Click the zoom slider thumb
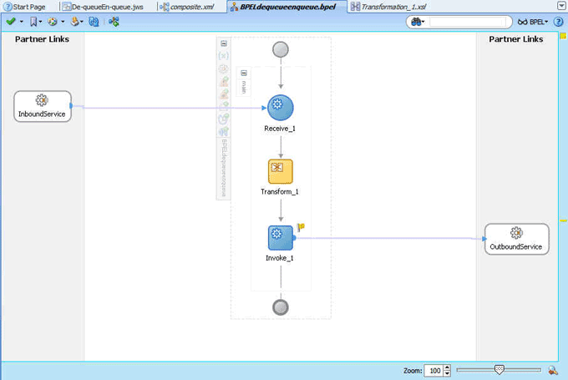The image size is (568, 380). click(500, 370)
